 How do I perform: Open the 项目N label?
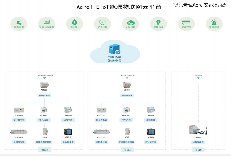point(198,150)
